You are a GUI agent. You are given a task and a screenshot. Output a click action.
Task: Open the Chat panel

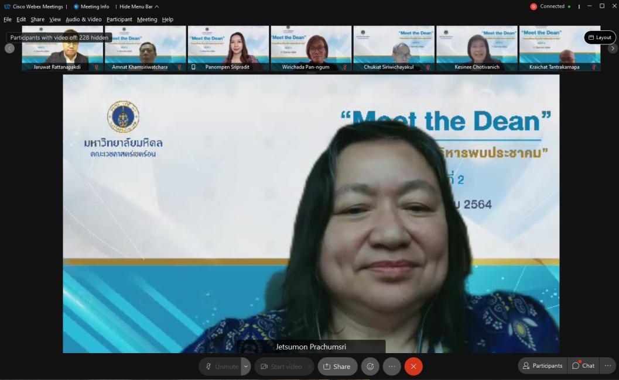583,366
